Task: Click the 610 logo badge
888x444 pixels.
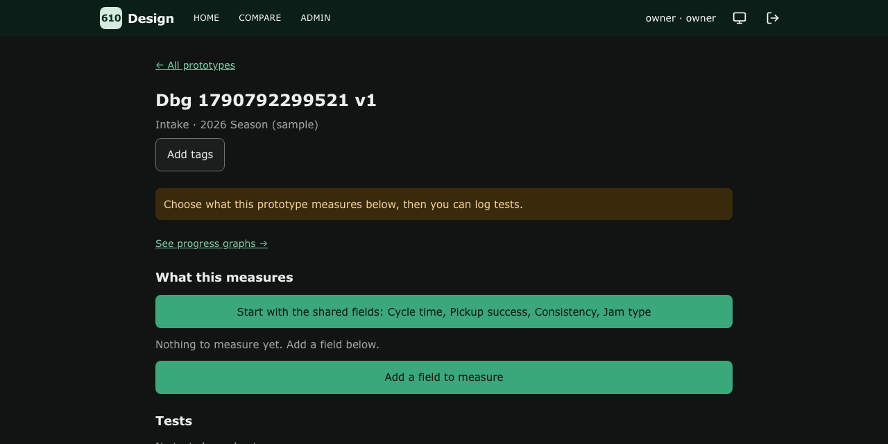Action: click(x=111, y=18)
